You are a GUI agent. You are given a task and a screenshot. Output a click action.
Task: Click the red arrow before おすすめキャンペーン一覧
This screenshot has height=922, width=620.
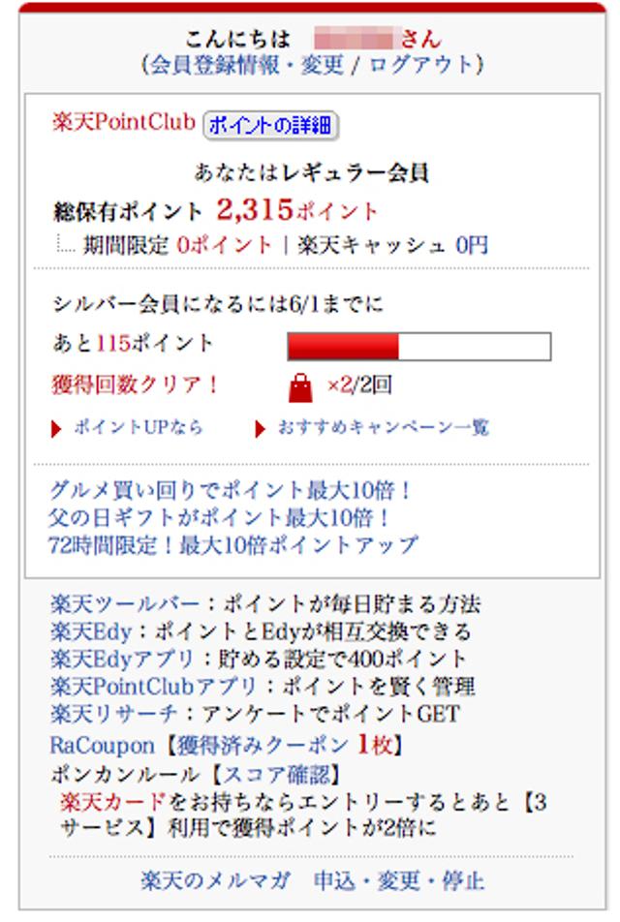point(260,429)
